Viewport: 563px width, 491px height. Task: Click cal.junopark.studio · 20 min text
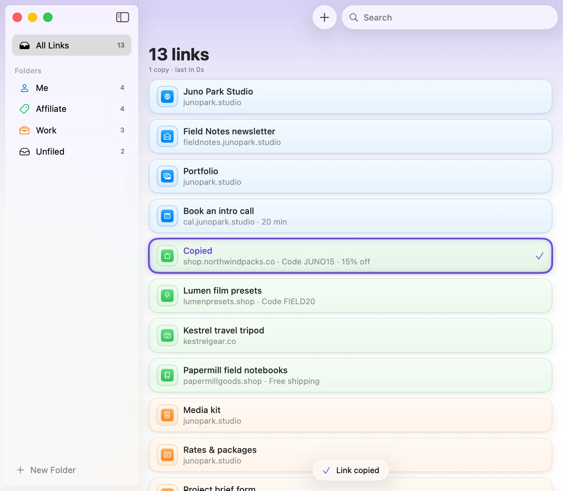click(235, 222)
